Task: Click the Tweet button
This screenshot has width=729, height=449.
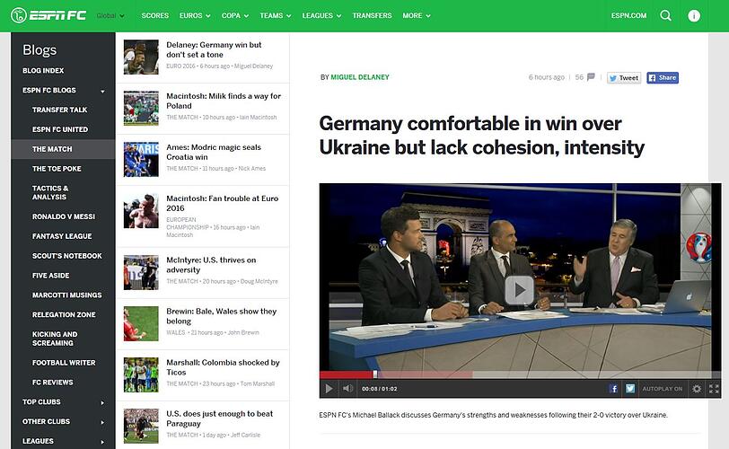Action: (x=624, y=77)
